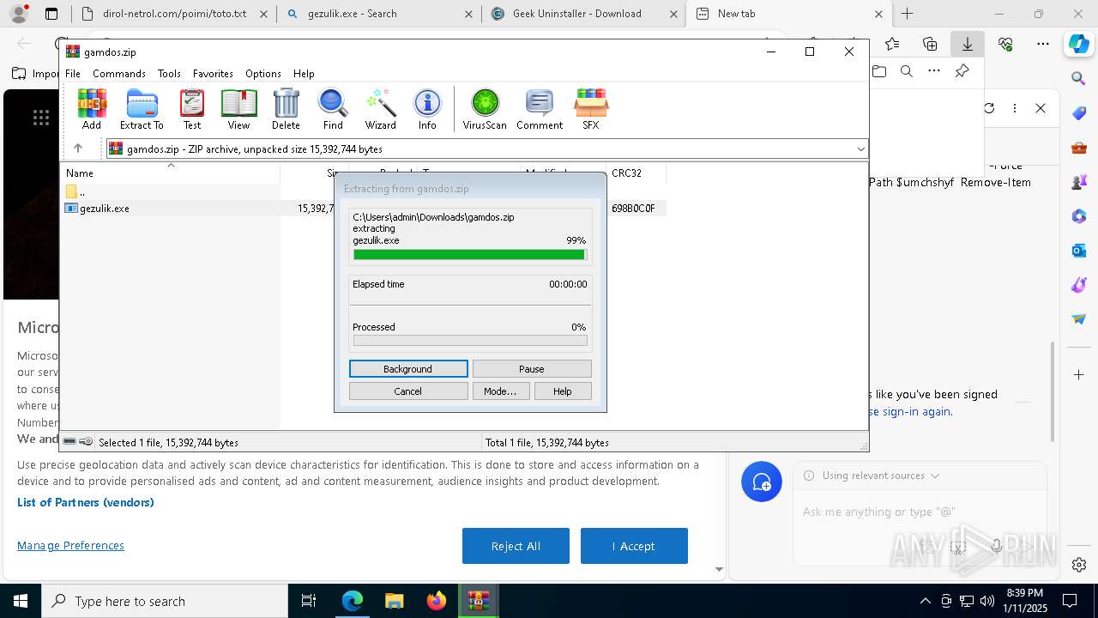Screen dimensions: 1098x618
Task: Click the SFX archive icon
Action: pyautogui.click(x=591, y=109)
